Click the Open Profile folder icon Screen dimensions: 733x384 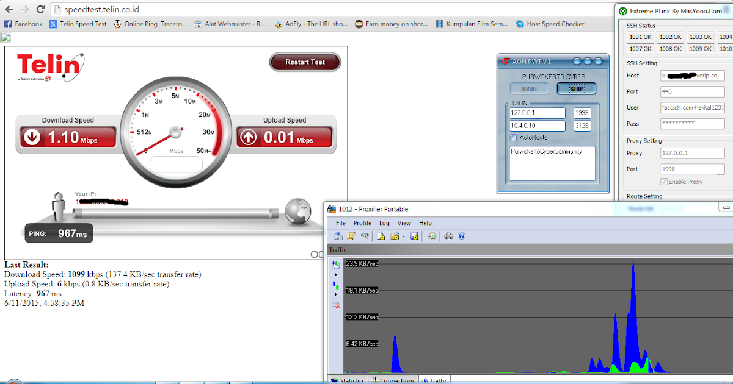click(395, 236)
